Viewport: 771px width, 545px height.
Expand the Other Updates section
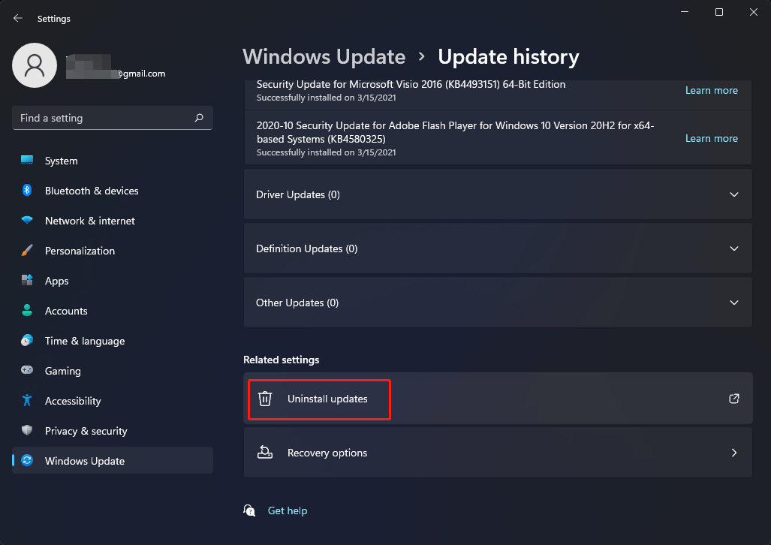pos(733,302)
